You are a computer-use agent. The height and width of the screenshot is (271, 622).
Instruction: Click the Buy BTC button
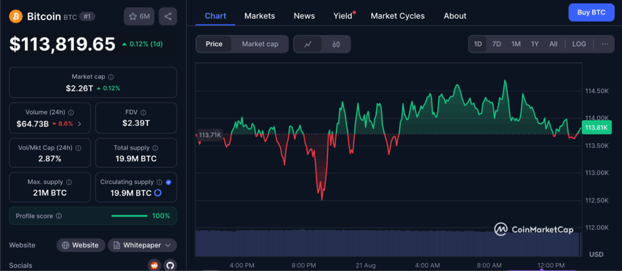tap(591, 12)
